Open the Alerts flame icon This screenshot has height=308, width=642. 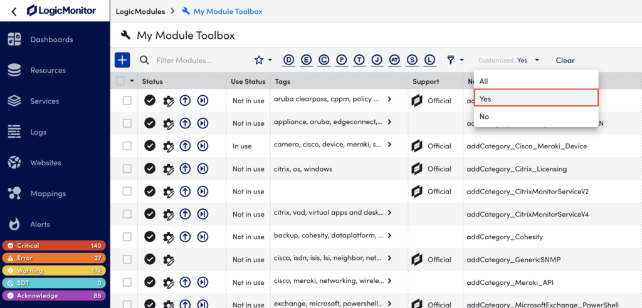(14, 224)
